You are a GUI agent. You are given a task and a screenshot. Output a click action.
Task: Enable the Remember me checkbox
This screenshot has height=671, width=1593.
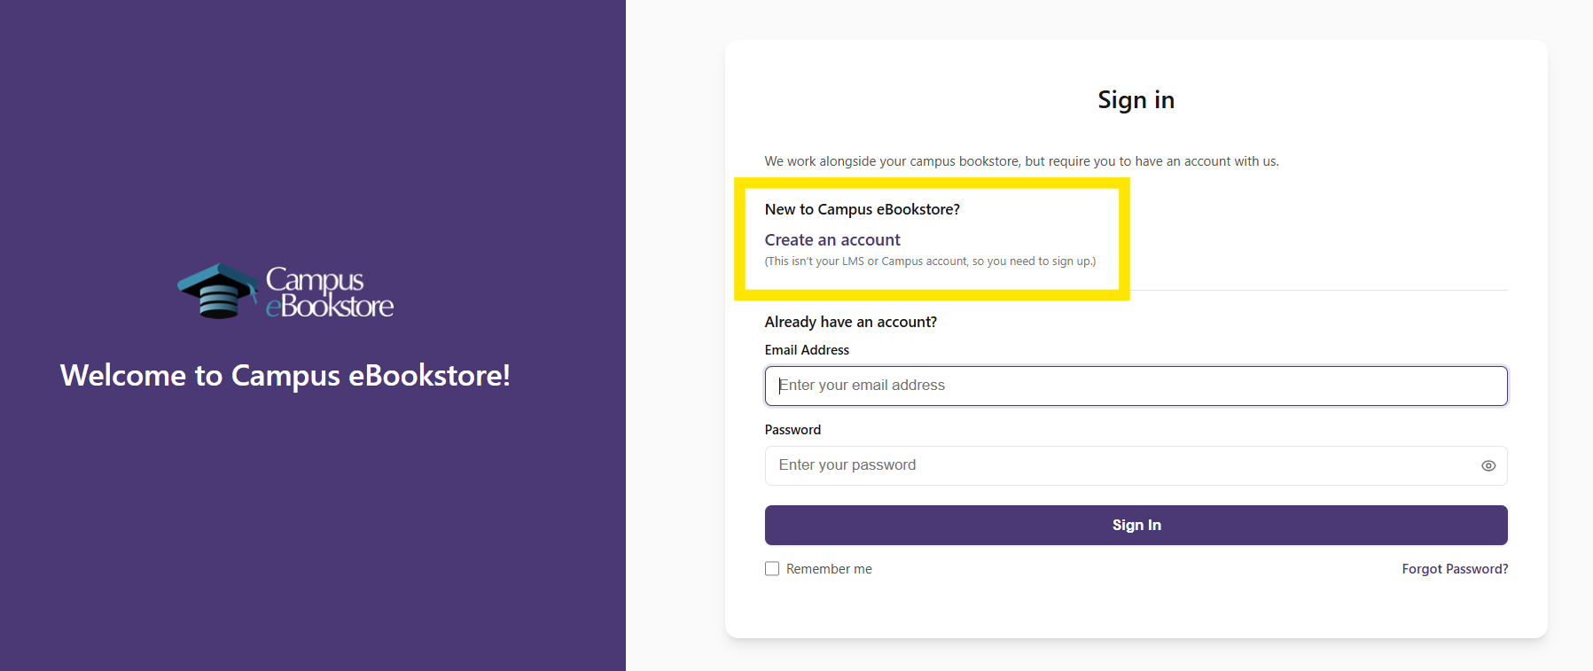point(772,569)
